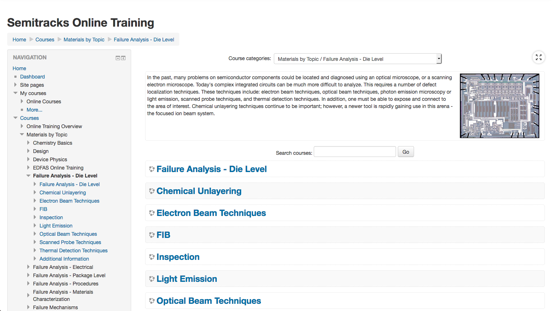Screen dimensions: 552x311
Task: Click the Search courses text field
Action: (x=355, y=152)
